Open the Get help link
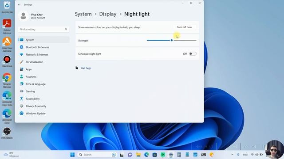The width and height of the screenshot is (284, 159). pyautogui.click(x=86, y=68)
